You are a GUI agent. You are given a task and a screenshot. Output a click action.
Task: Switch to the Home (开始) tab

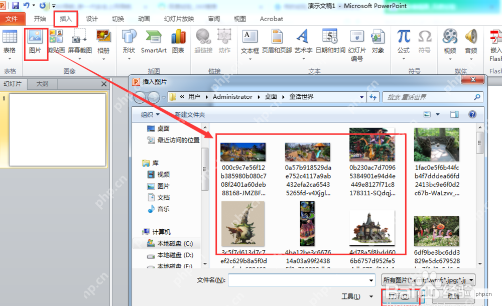(40, 19)
